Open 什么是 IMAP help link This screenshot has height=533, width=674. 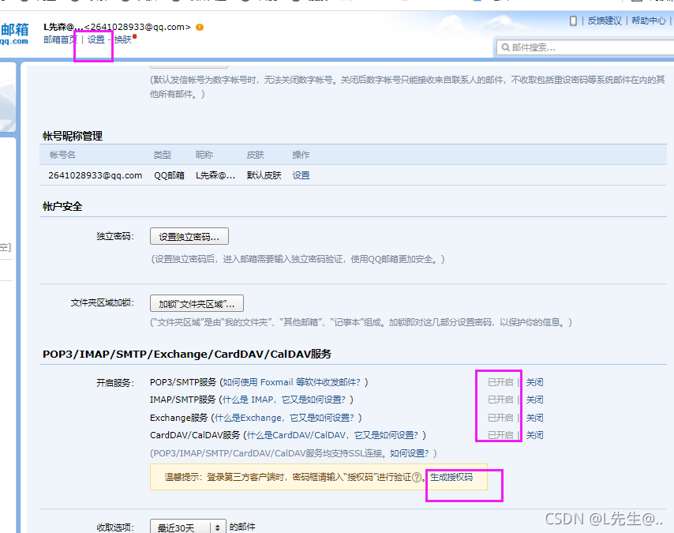(283, 400)
